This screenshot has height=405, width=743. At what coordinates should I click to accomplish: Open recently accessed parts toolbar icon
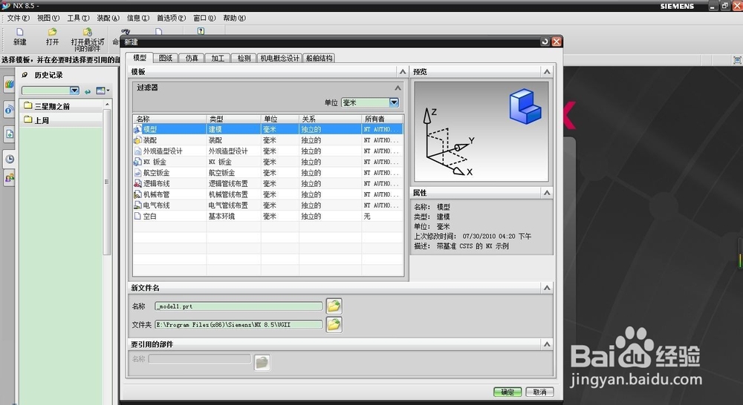click(87, 40)
